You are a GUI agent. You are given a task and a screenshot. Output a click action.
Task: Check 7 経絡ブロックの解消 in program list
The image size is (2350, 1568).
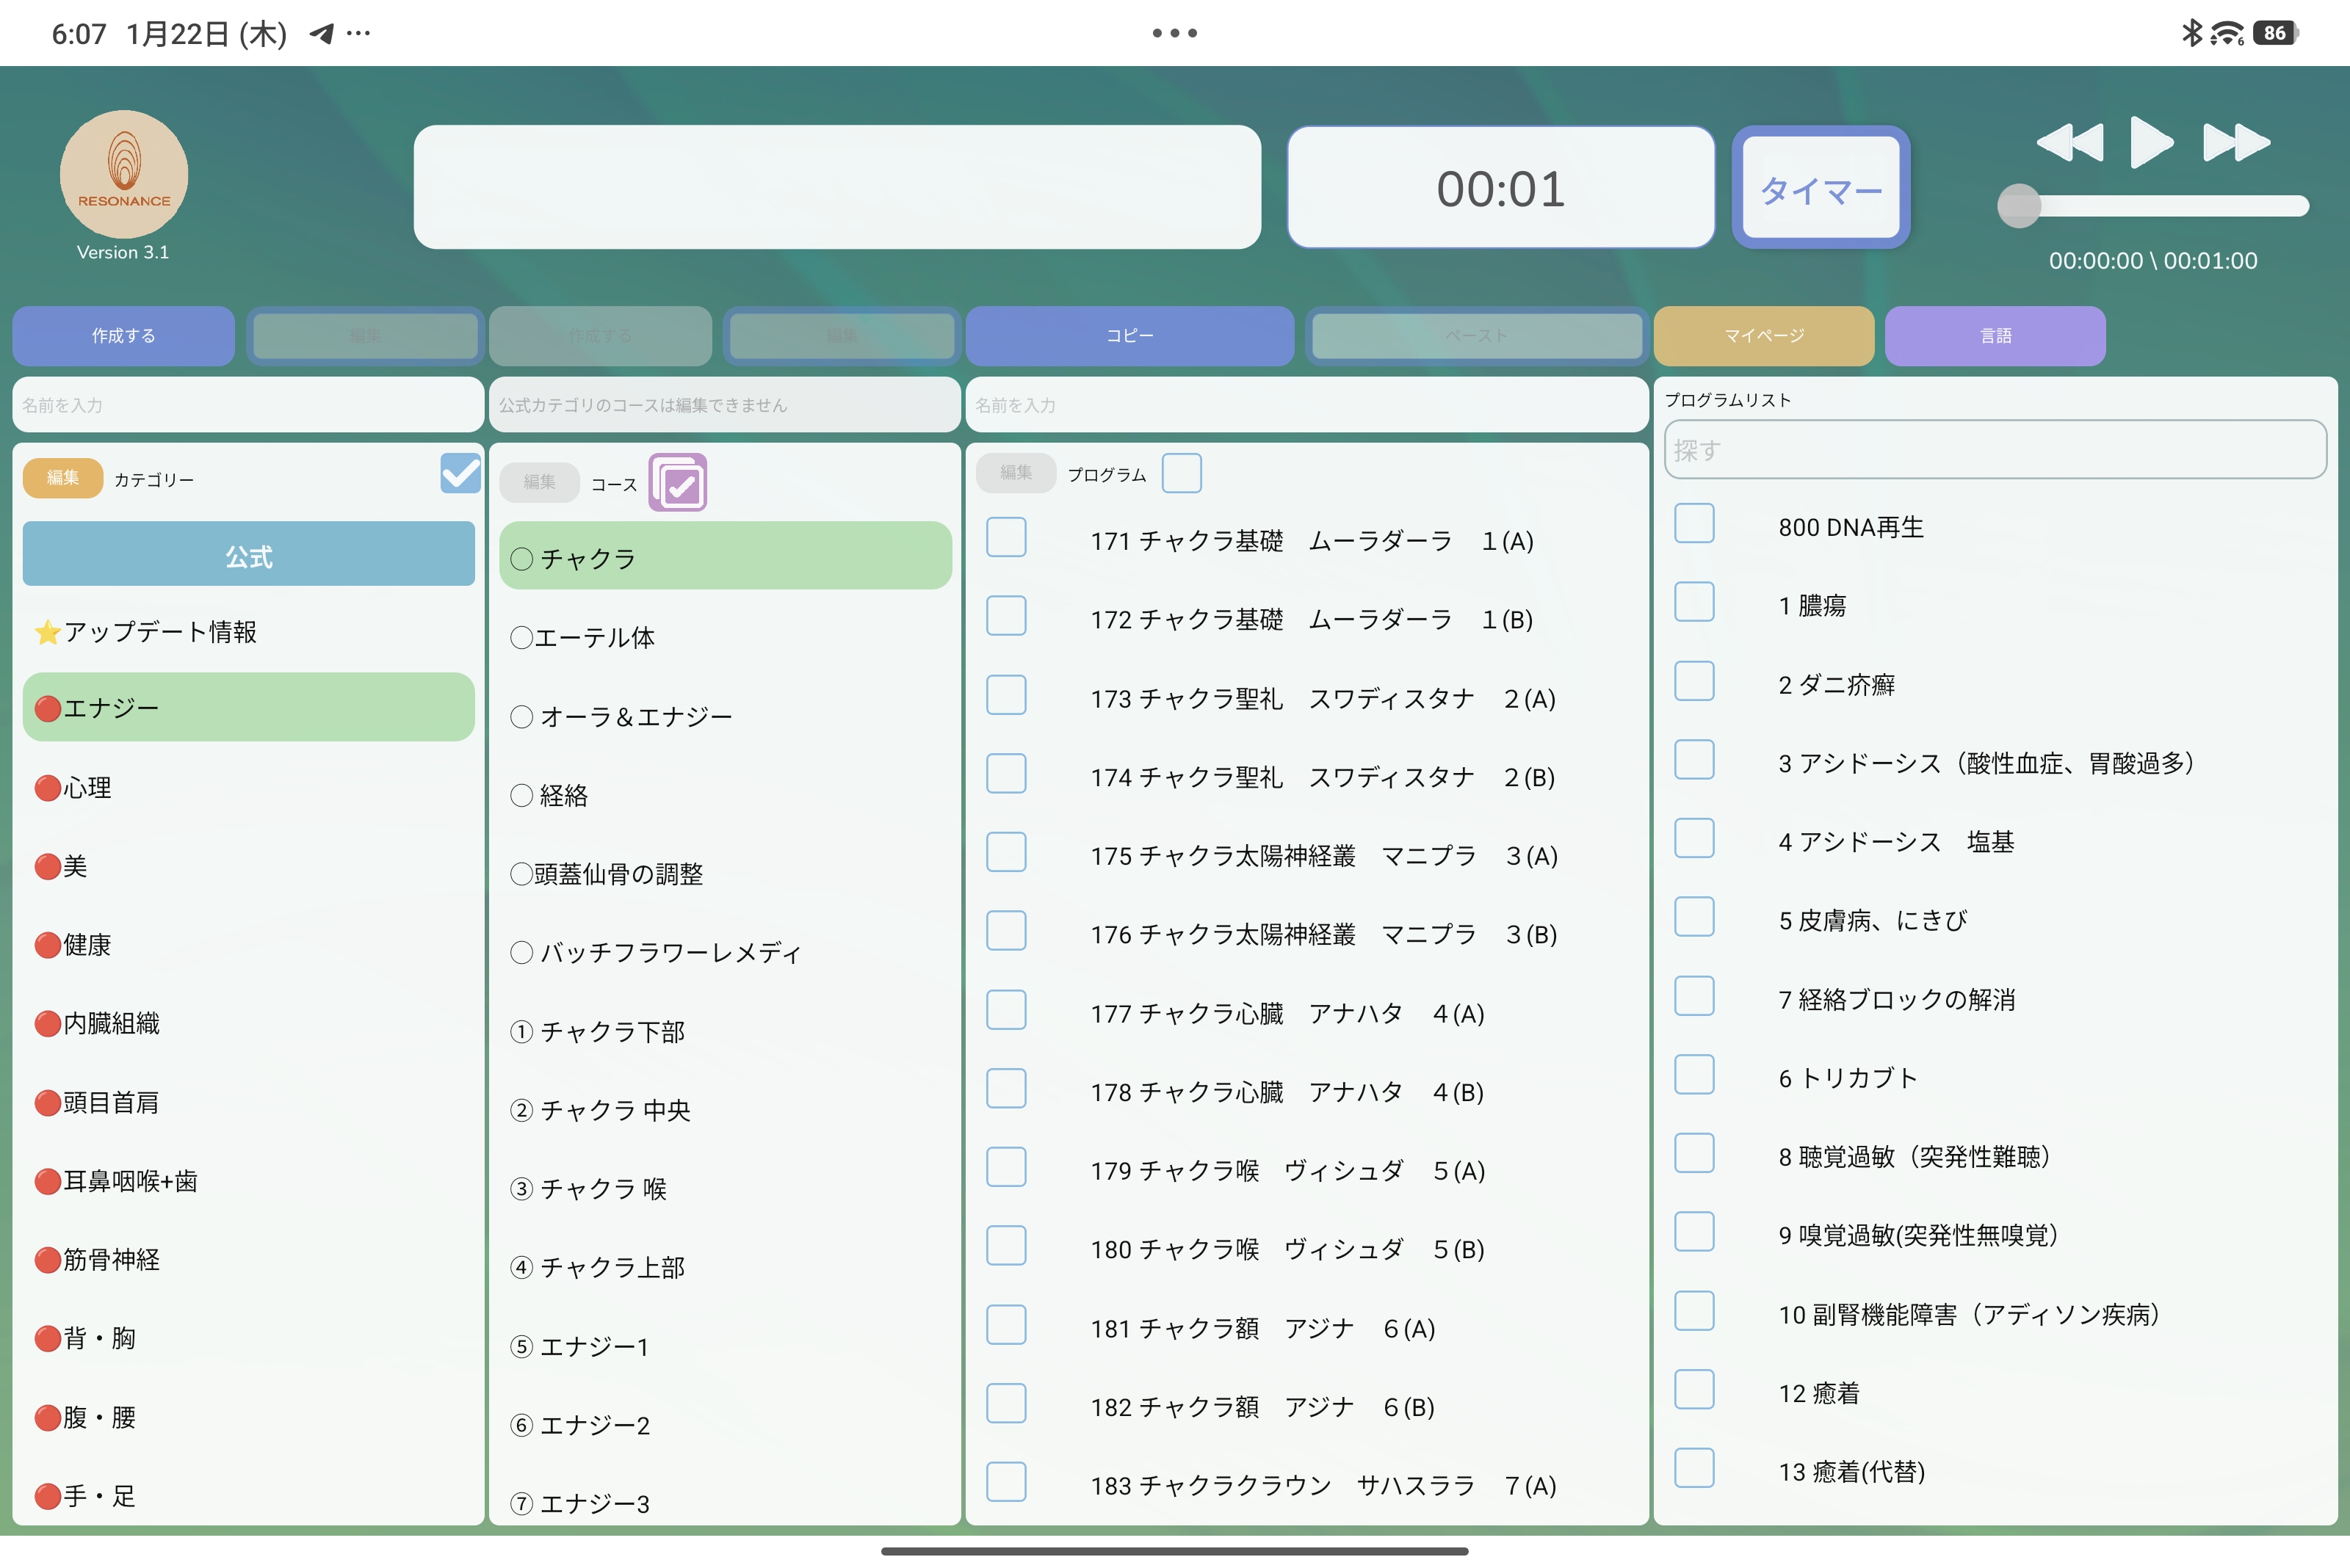click(x=1695, y=996)
